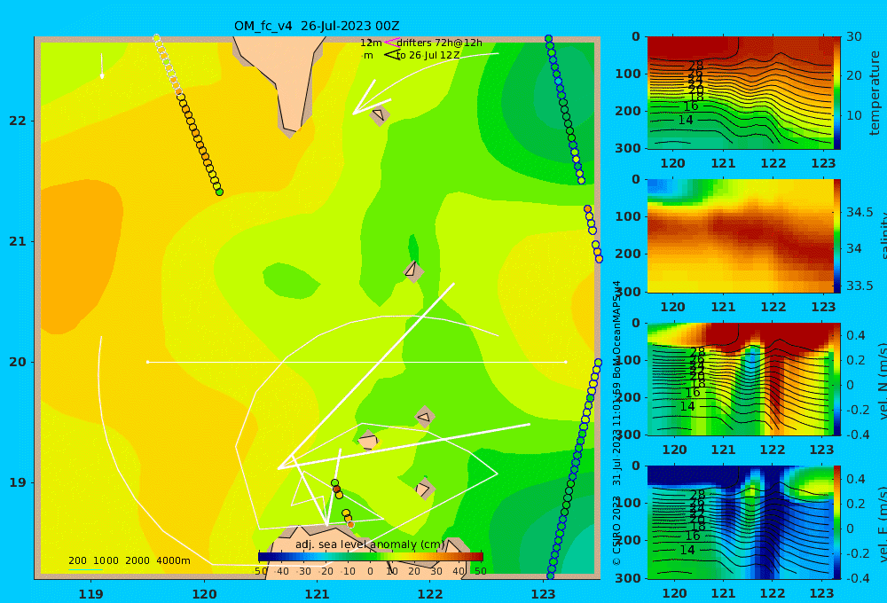Click latitude tick label 20 on the map
The image size is (887, 603).
[x=18, y=362]
